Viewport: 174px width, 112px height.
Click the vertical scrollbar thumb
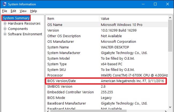[x=170, y=36]
